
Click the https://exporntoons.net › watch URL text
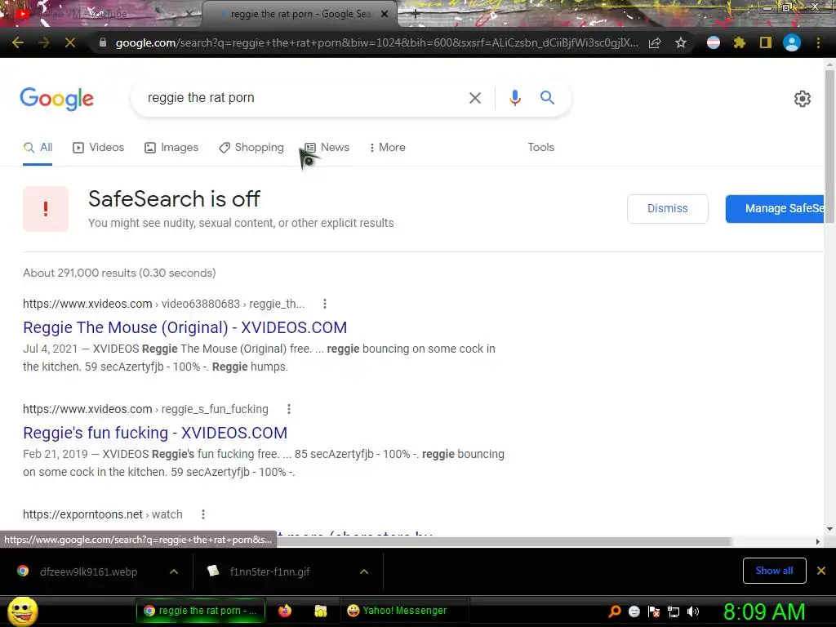pos(102,514)
